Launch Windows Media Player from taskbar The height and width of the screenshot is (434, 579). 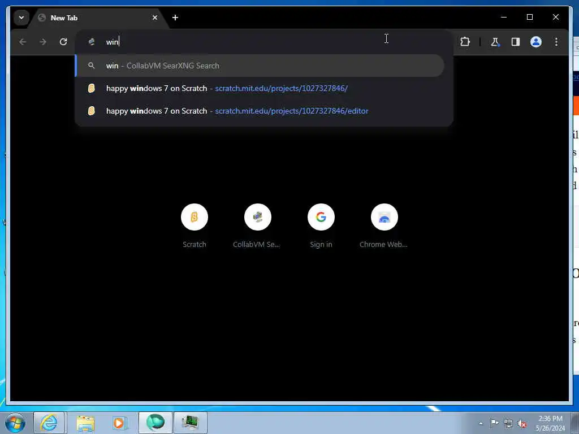tap(120, 423)
